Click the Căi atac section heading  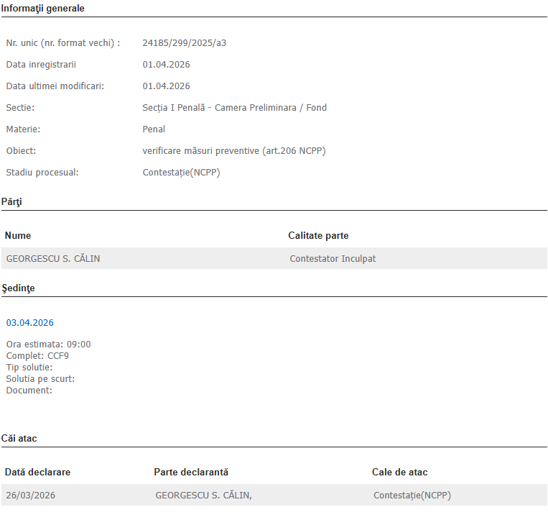pyautogui.click(x=19, y=438)
